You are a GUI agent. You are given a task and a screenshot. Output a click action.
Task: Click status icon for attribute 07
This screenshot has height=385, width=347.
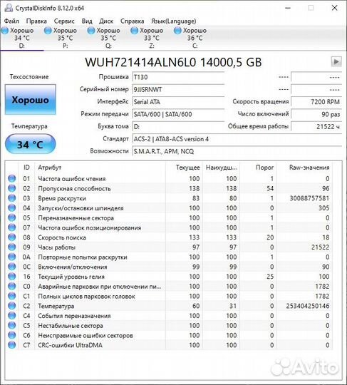[x=11, y=227]
